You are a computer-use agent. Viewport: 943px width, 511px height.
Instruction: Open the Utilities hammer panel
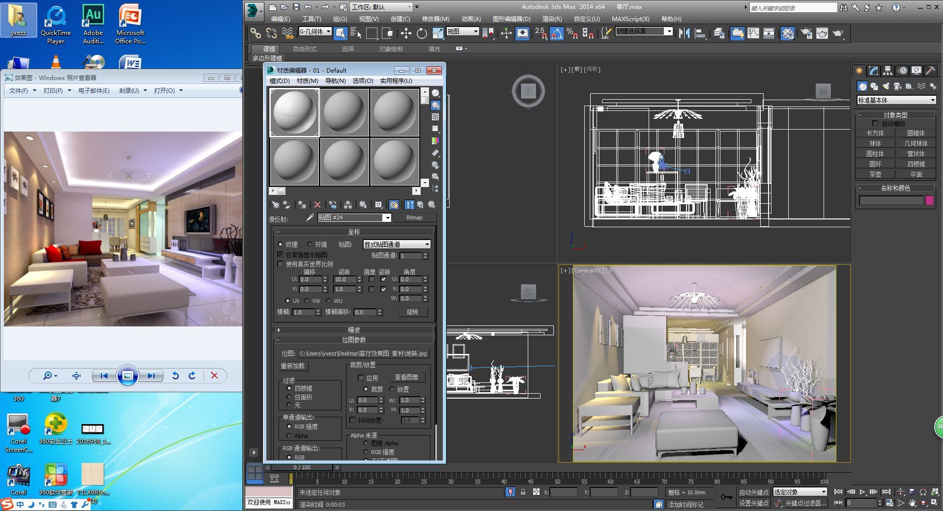point(930,71)
